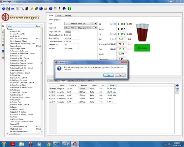
Task: Click the Target Batch Size field
Action: click(x=71, y=32)
